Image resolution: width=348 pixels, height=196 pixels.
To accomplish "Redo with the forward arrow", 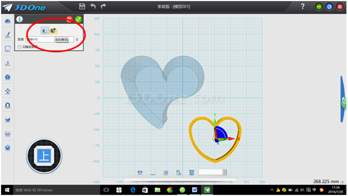I will [103, 6].
